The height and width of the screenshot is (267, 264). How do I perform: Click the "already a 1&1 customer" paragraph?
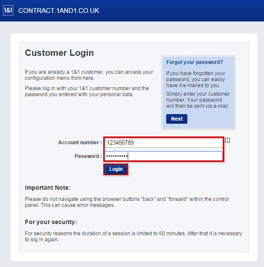coord(89,75)
